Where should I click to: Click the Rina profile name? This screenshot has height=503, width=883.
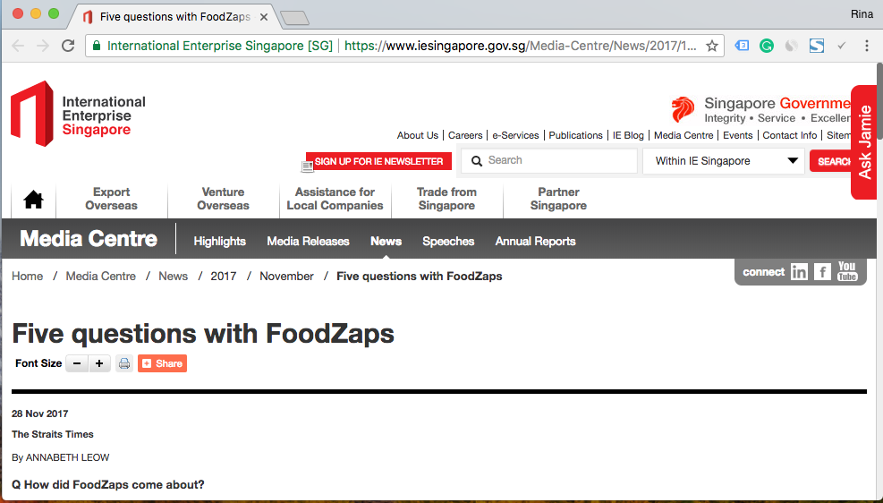point(862,14)
